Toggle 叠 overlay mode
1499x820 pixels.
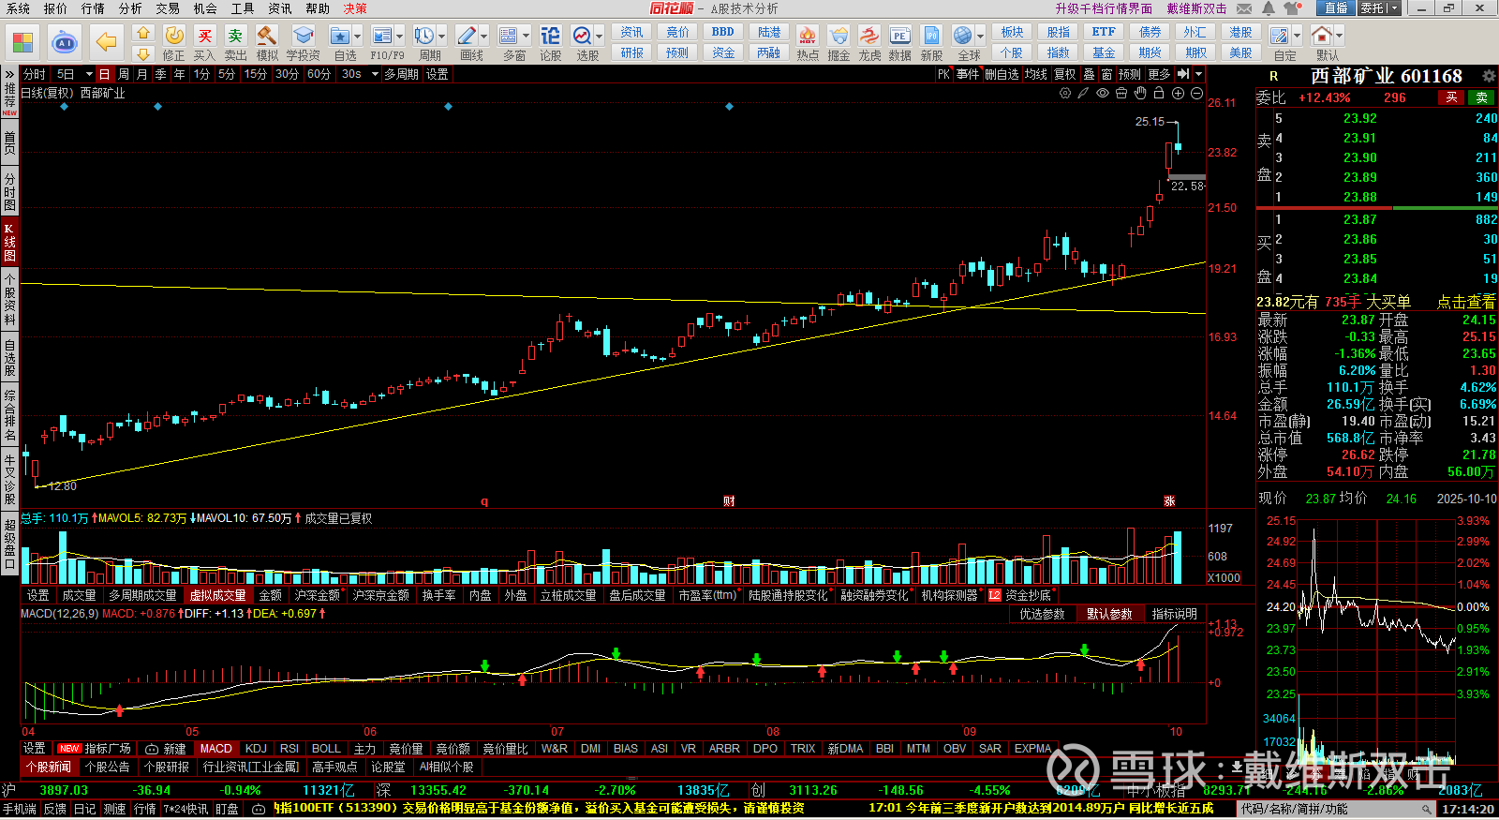1089,74
